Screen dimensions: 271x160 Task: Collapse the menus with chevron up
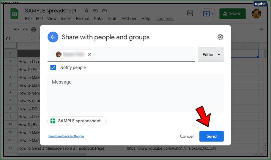[262, 29]
